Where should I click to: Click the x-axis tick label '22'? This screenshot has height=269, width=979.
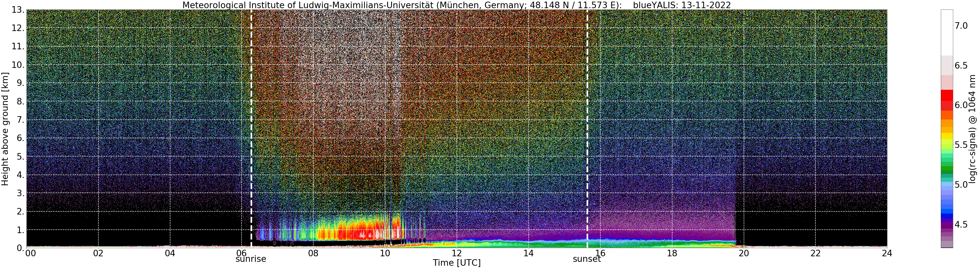coord(815,253)
